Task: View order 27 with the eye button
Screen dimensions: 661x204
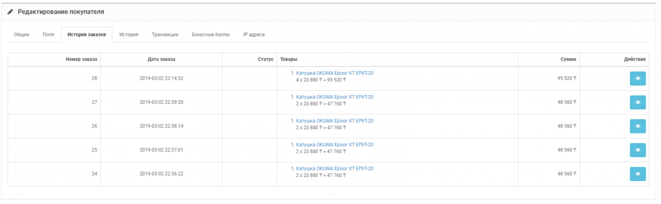Action: coord(638,102)
